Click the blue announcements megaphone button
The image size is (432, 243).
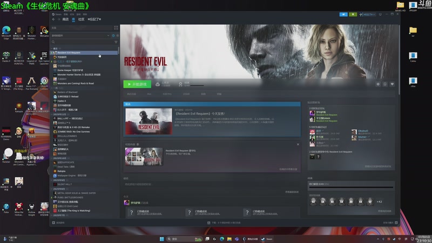[343, 15]
